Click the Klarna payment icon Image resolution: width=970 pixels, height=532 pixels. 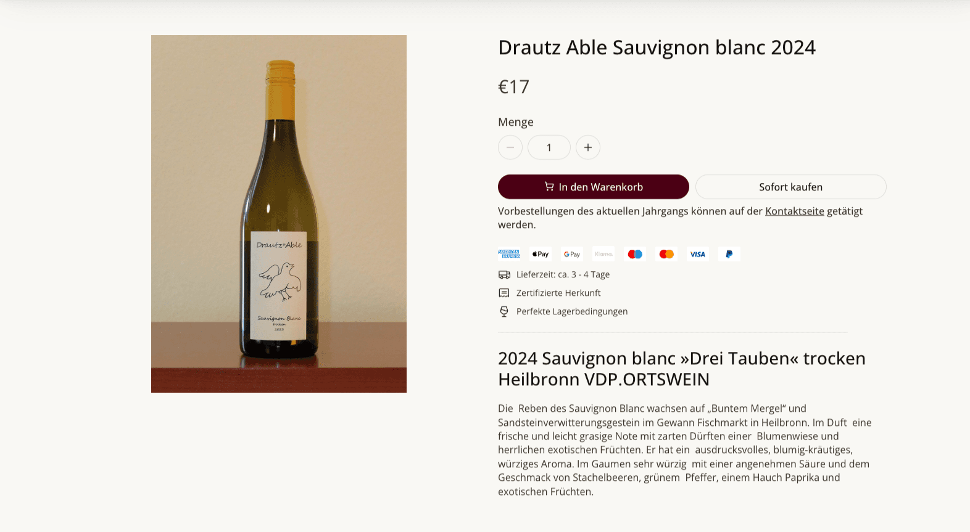(x=603, y=254)
